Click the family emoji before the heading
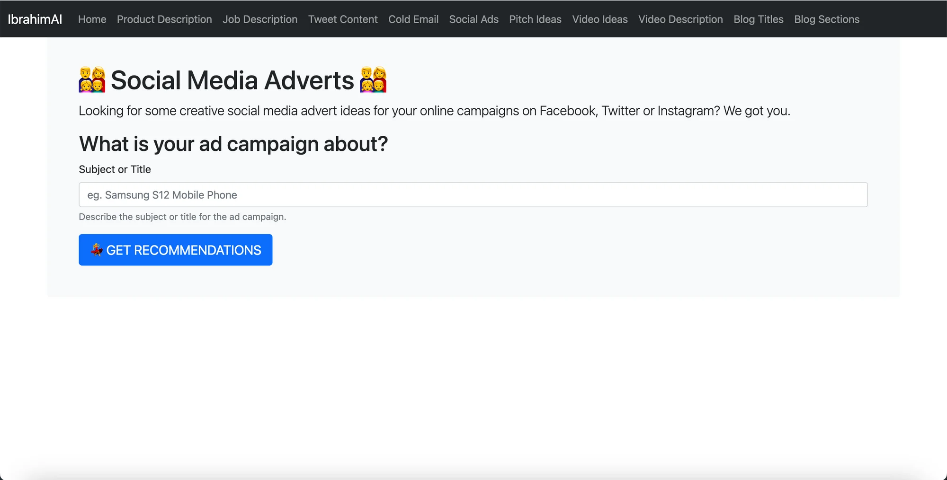 click(x=92, y=80)
